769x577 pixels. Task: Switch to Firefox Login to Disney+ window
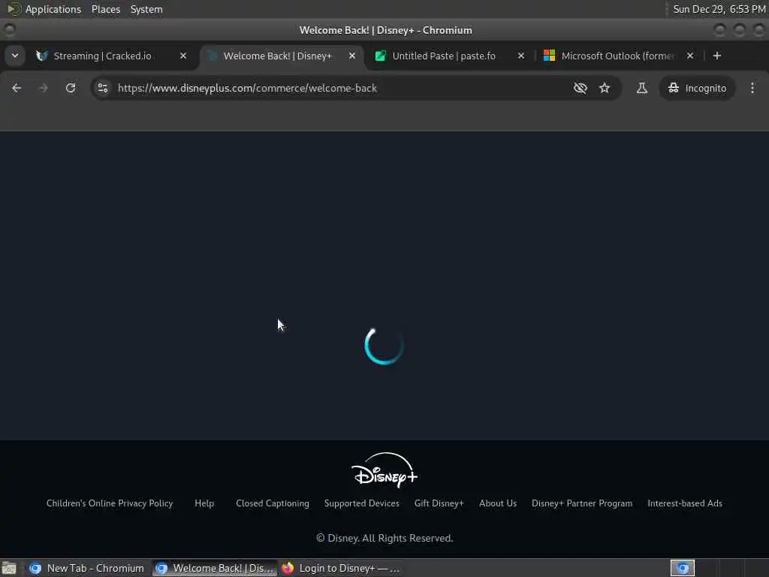[341, 568]
